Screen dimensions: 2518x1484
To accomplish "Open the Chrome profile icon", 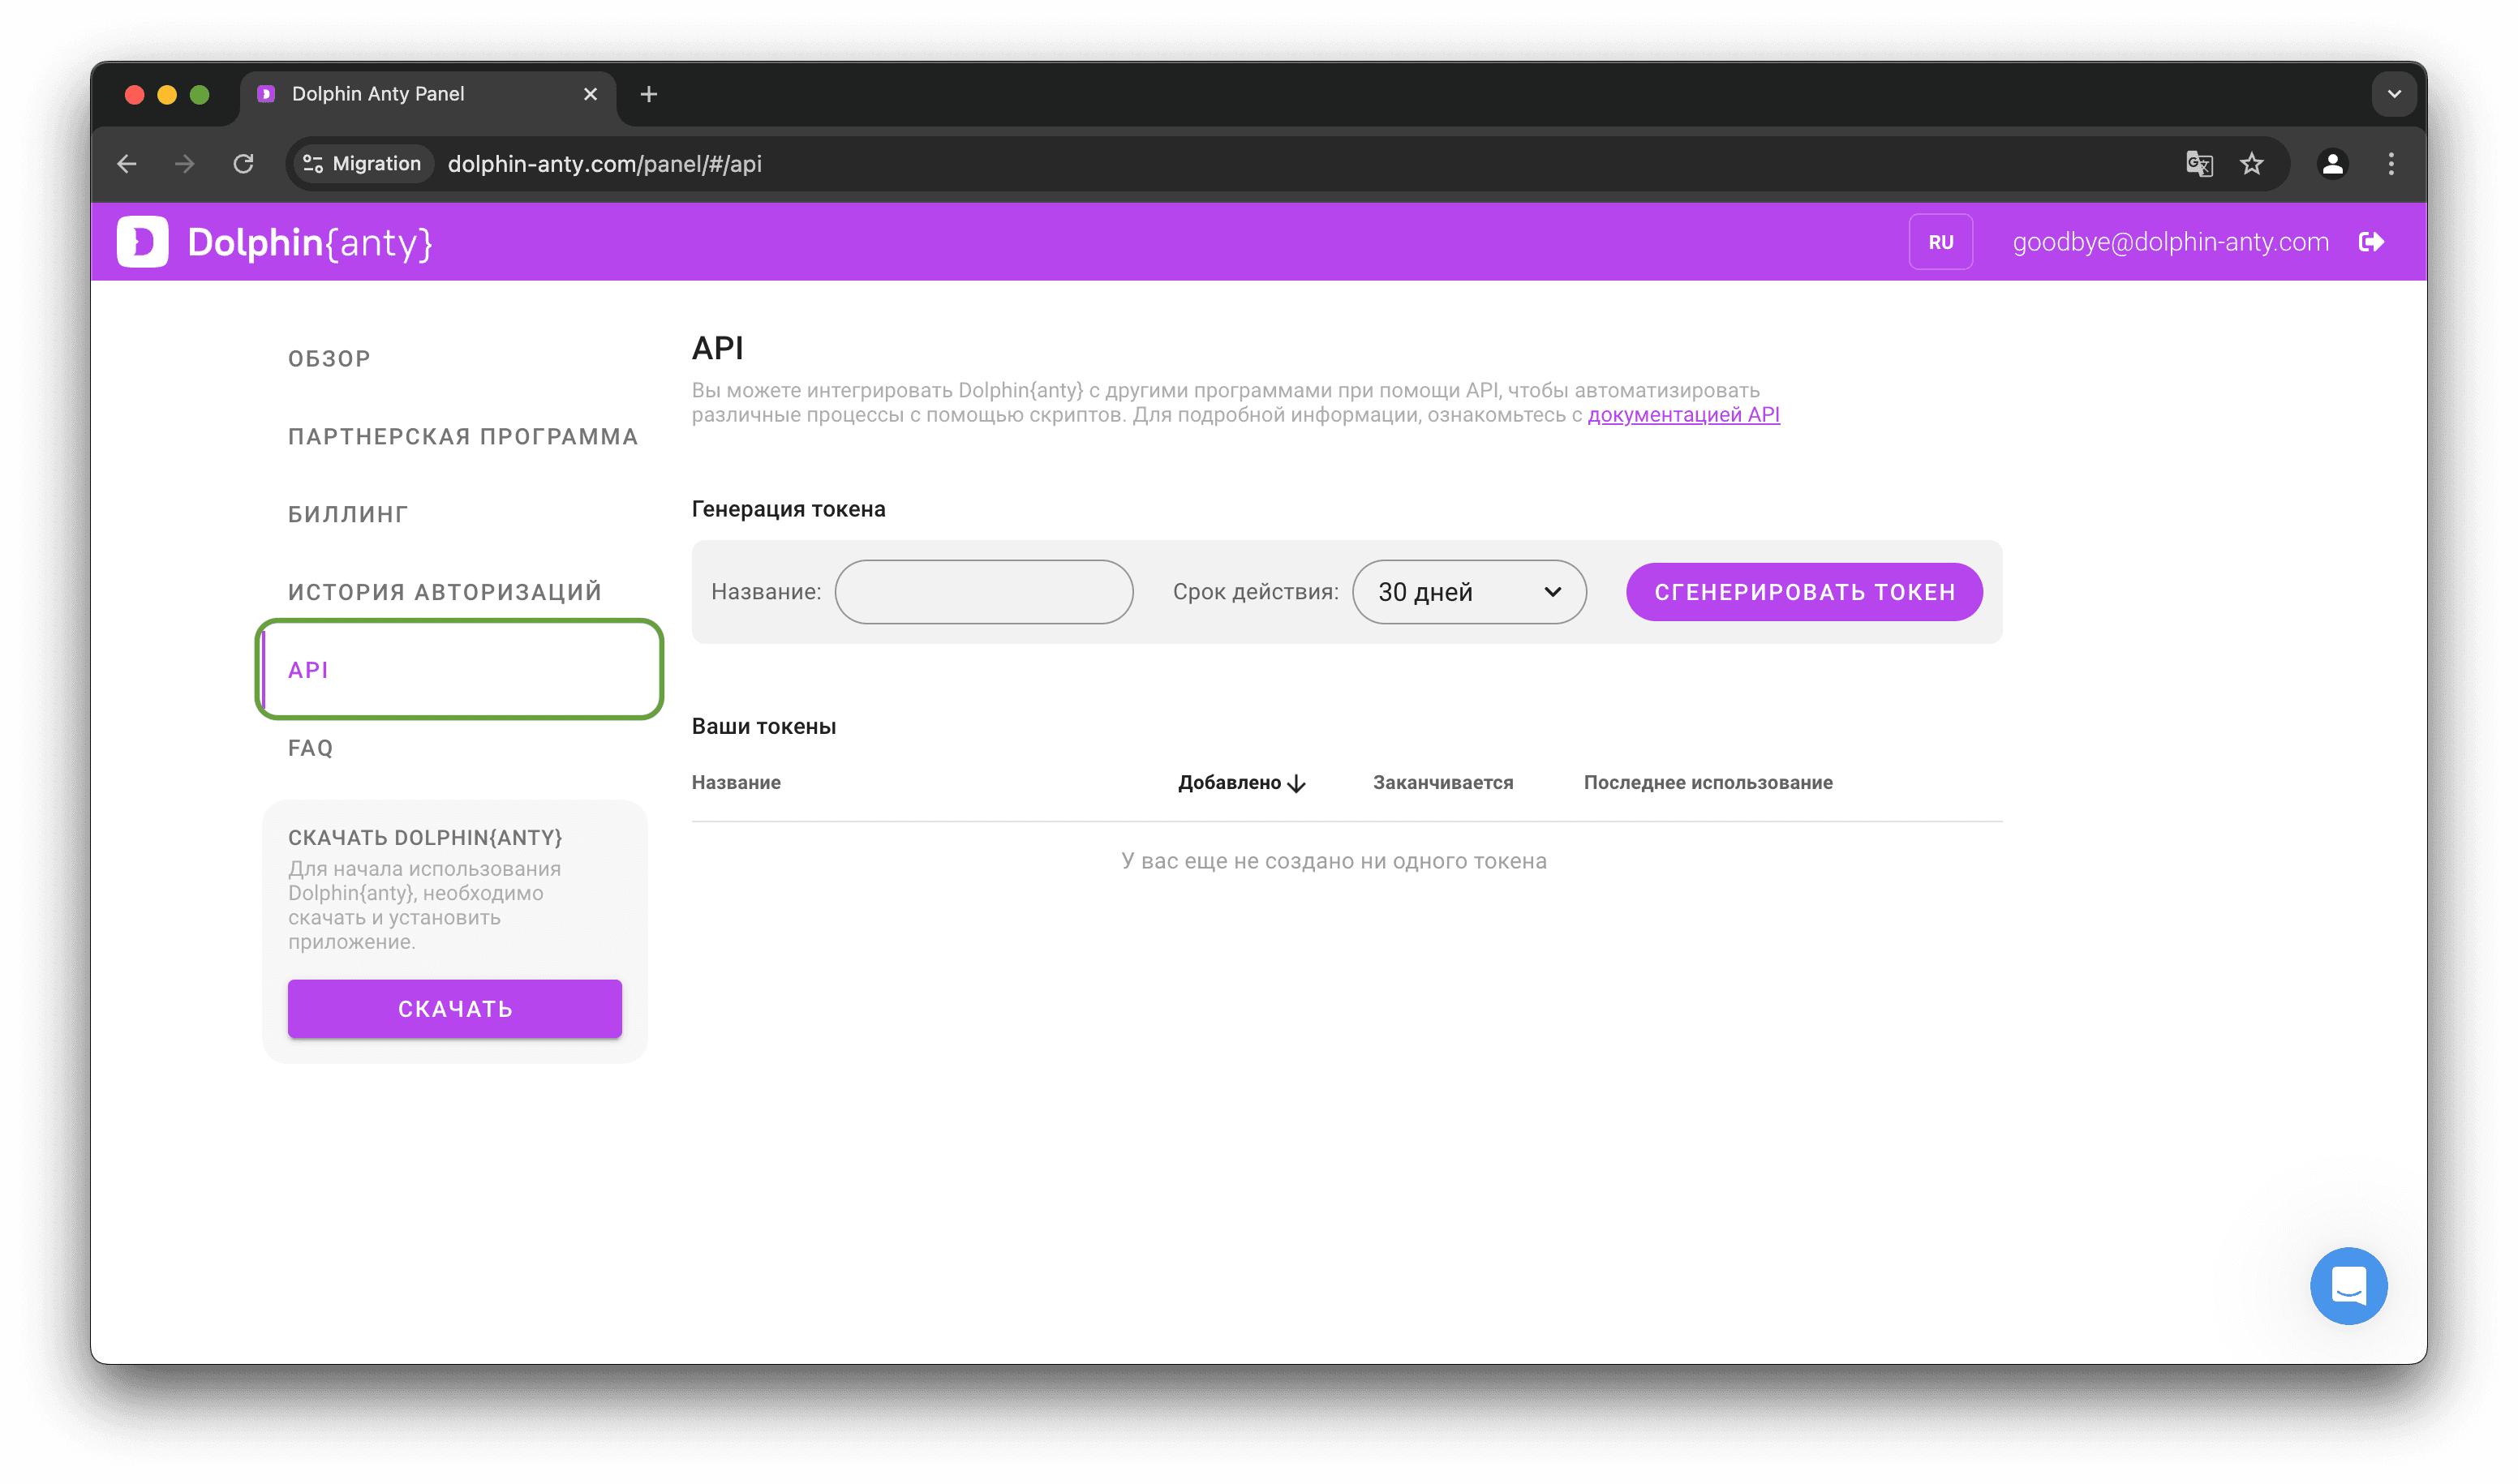I will pos(2332,164).
